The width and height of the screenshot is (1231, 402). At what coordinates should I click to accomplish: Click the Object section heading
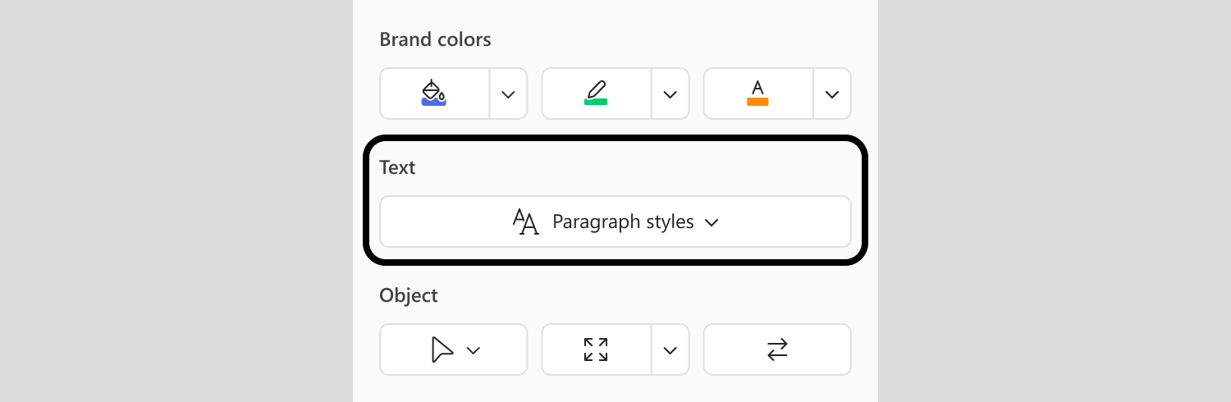pyautogui.click(x=409, y=295)
